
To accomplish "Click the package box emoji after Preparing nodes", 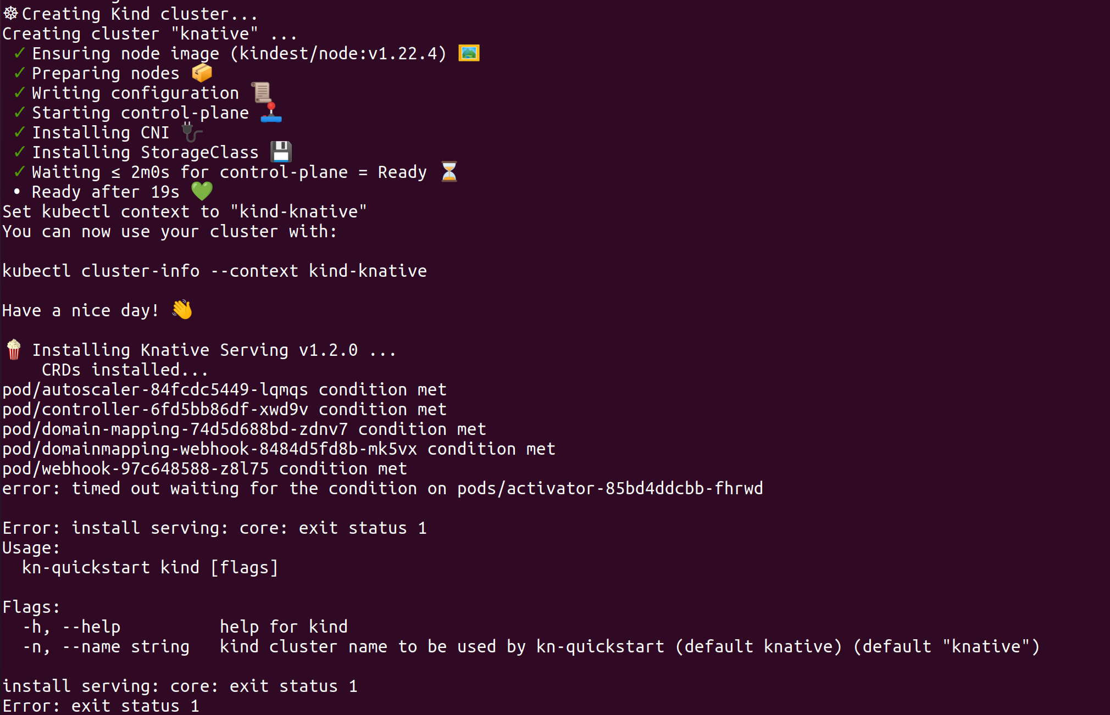I will 202,72.
